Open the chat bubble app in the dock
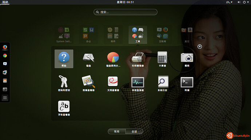The width and height of the screenshot is (251, 140). pyautogui.click(x=5, y=64)
